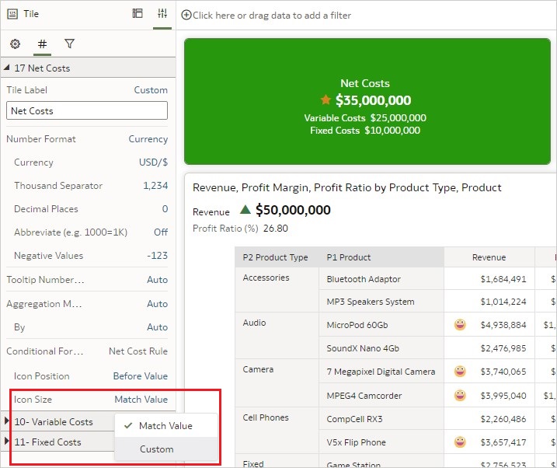The width and height of the screenshot is (557, 468).
Task: Open the Icon Position Before Value option
Action: (140, 376)
